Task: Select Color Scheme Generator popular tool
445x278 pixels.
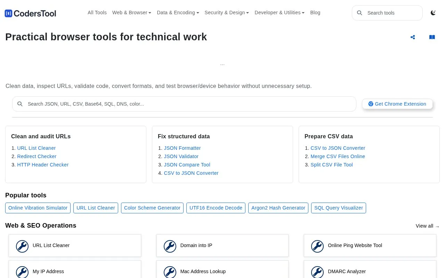Action: pyautogui.click(x=152, y=208)
